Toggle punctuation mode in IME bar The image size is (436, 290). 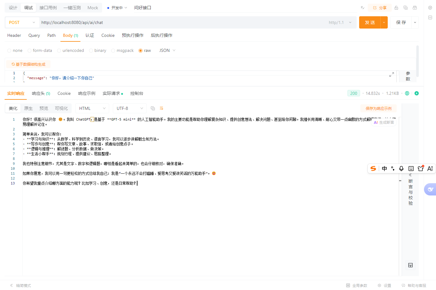tap(393, 168)
